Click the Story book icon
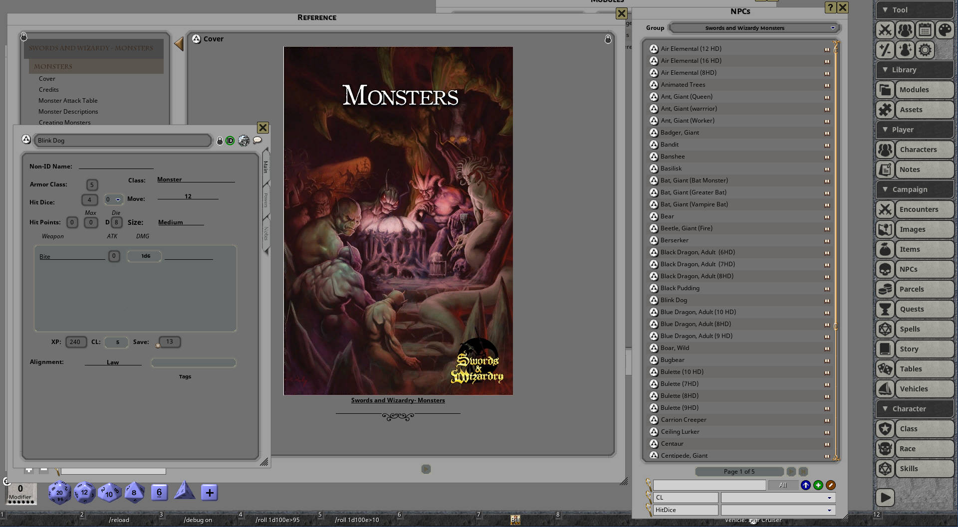958x527 pixels. (885, 349)
